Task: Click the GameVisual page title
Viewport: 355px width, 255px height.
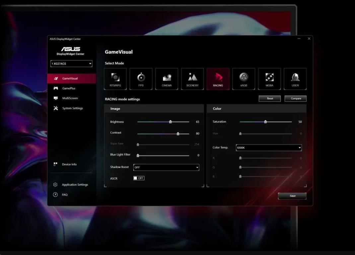Action: (119, 52)
